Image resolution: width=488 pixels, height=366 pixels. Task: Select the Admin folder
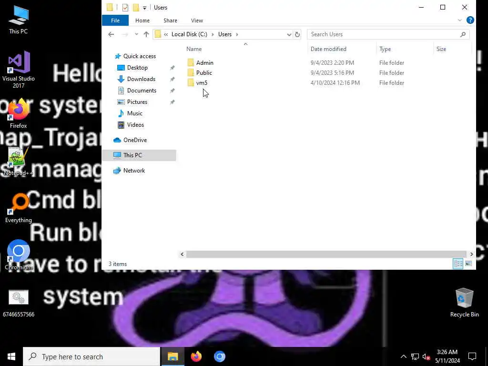tap(204, 63)
